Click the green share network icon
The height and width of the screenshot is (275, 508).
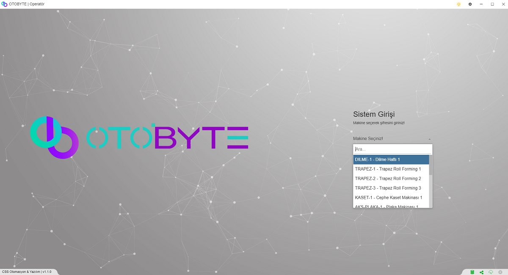tap(482, 272)
